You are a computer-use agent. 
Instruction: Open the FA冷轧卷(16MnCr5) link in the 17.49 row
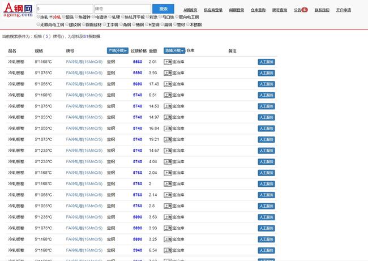pyautogui.click(x=84, y=84)
